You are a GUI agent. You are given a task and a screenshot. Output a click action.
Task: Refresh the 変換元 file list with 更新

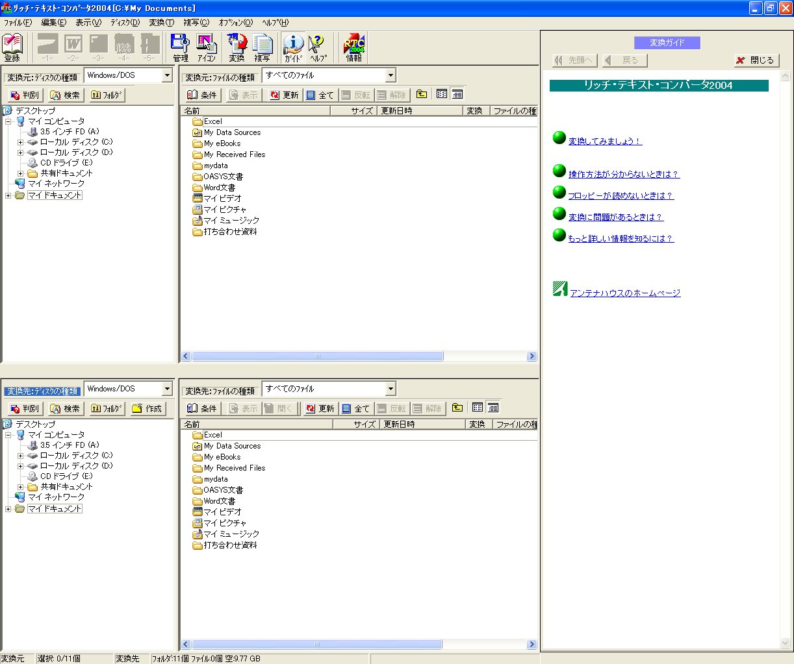coord(285,95)
